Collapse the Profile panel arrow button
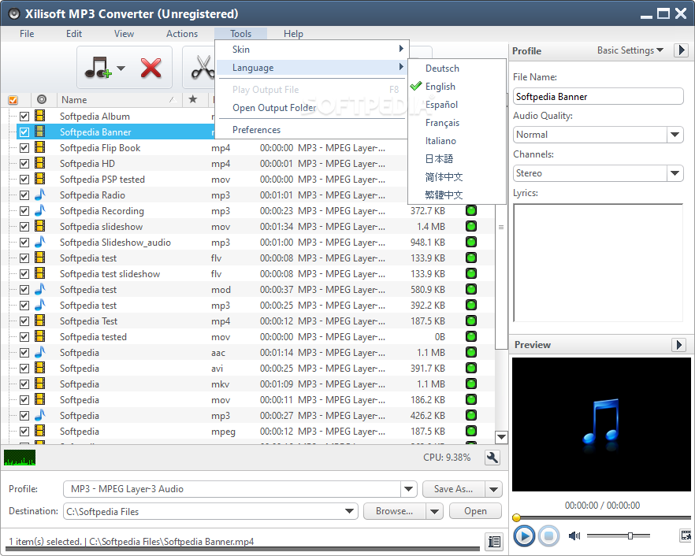695x556 pixels. 682,50
